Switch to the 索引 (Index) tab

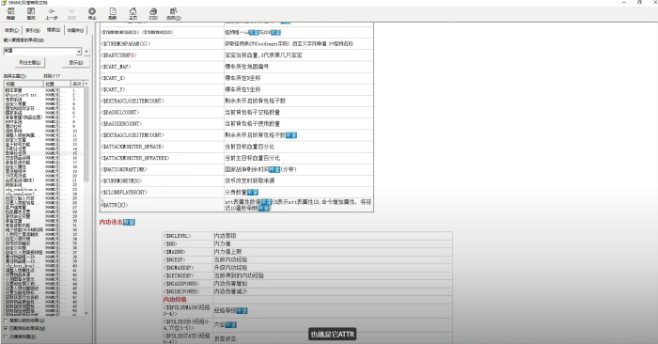click(x=32, y=30)
